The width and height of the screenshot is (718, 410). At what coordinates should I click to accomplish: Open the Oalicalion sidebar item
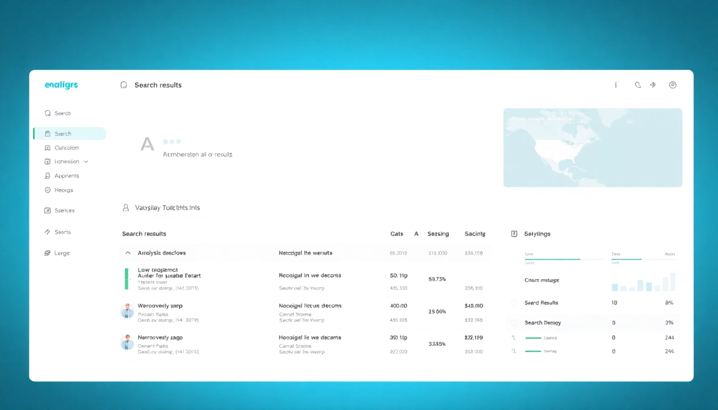click(67, 148)
